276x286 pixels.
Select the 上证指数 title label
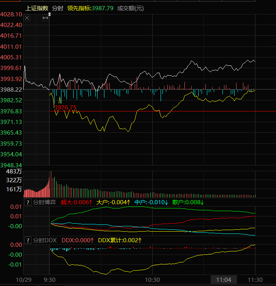37,8
